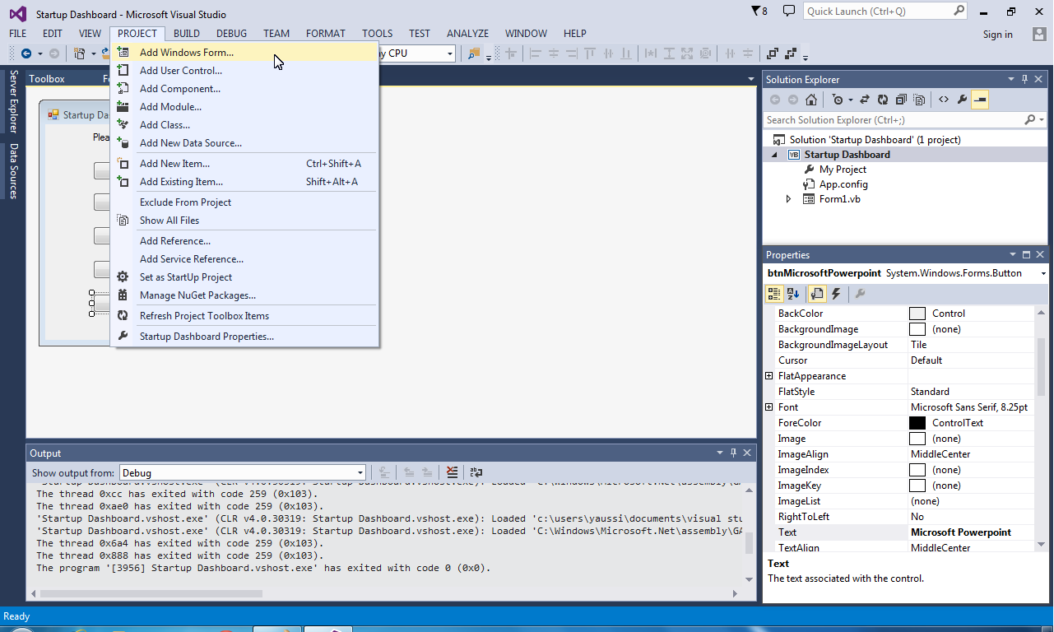Image resolution: width=1054 pixels, height=632 pixels.
Task: Click the Solution Explorer search magnifier icon
Action: 1029,120
